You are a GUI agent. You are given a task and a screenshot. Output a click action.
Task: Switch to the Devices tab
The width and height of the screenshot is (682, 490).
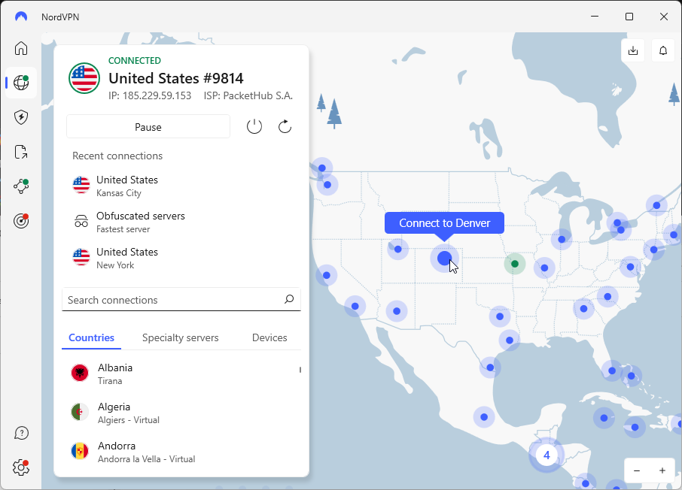[x=269, y=337]
